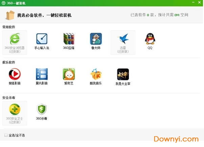This screenshot has height=147, width=204.
Task: Select the 爱奇艺 PPS icon
Action: (69, 74)
